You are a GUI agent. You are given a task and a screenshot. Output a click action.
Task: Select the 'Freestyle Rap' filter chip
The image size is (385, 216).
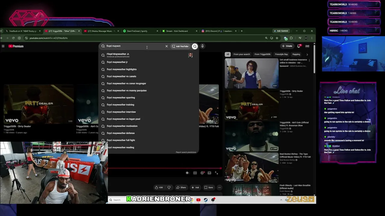[282, 54]
